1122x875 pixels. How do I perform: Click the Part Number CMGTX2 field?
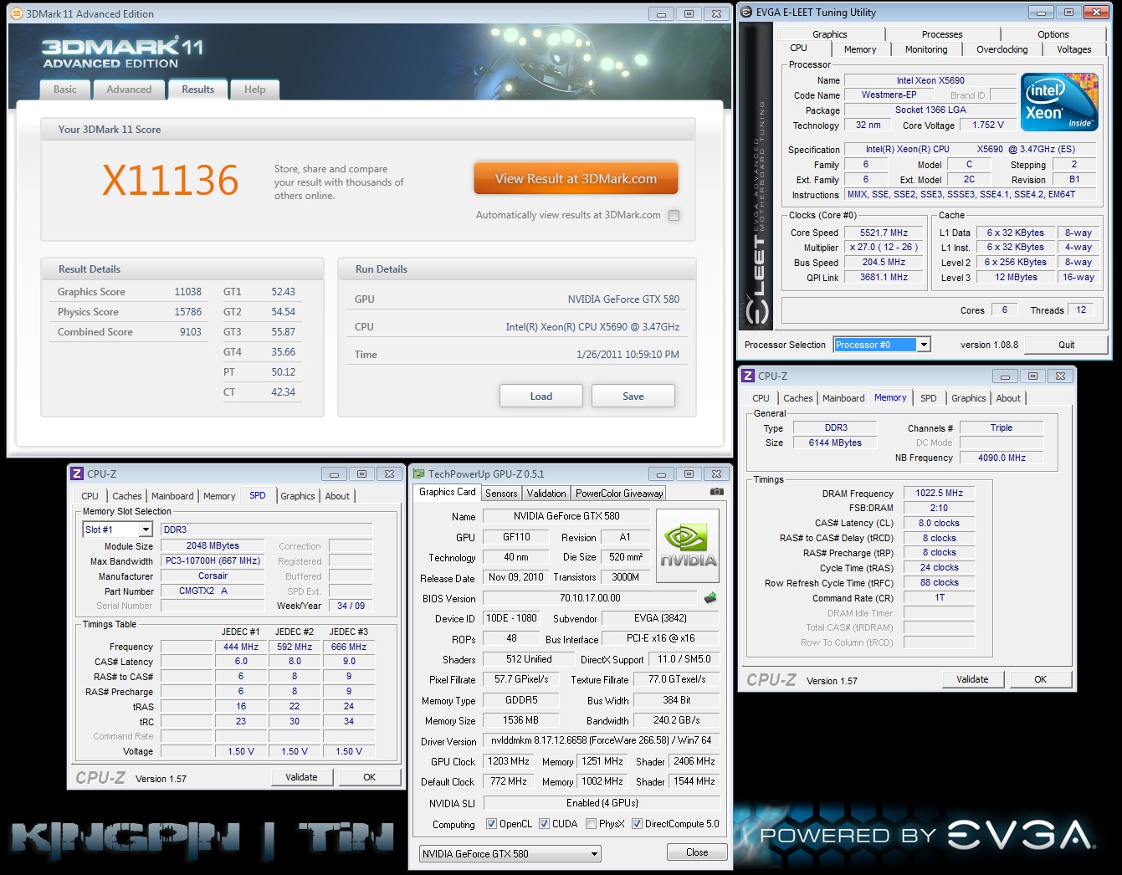[x=213, y=591]
